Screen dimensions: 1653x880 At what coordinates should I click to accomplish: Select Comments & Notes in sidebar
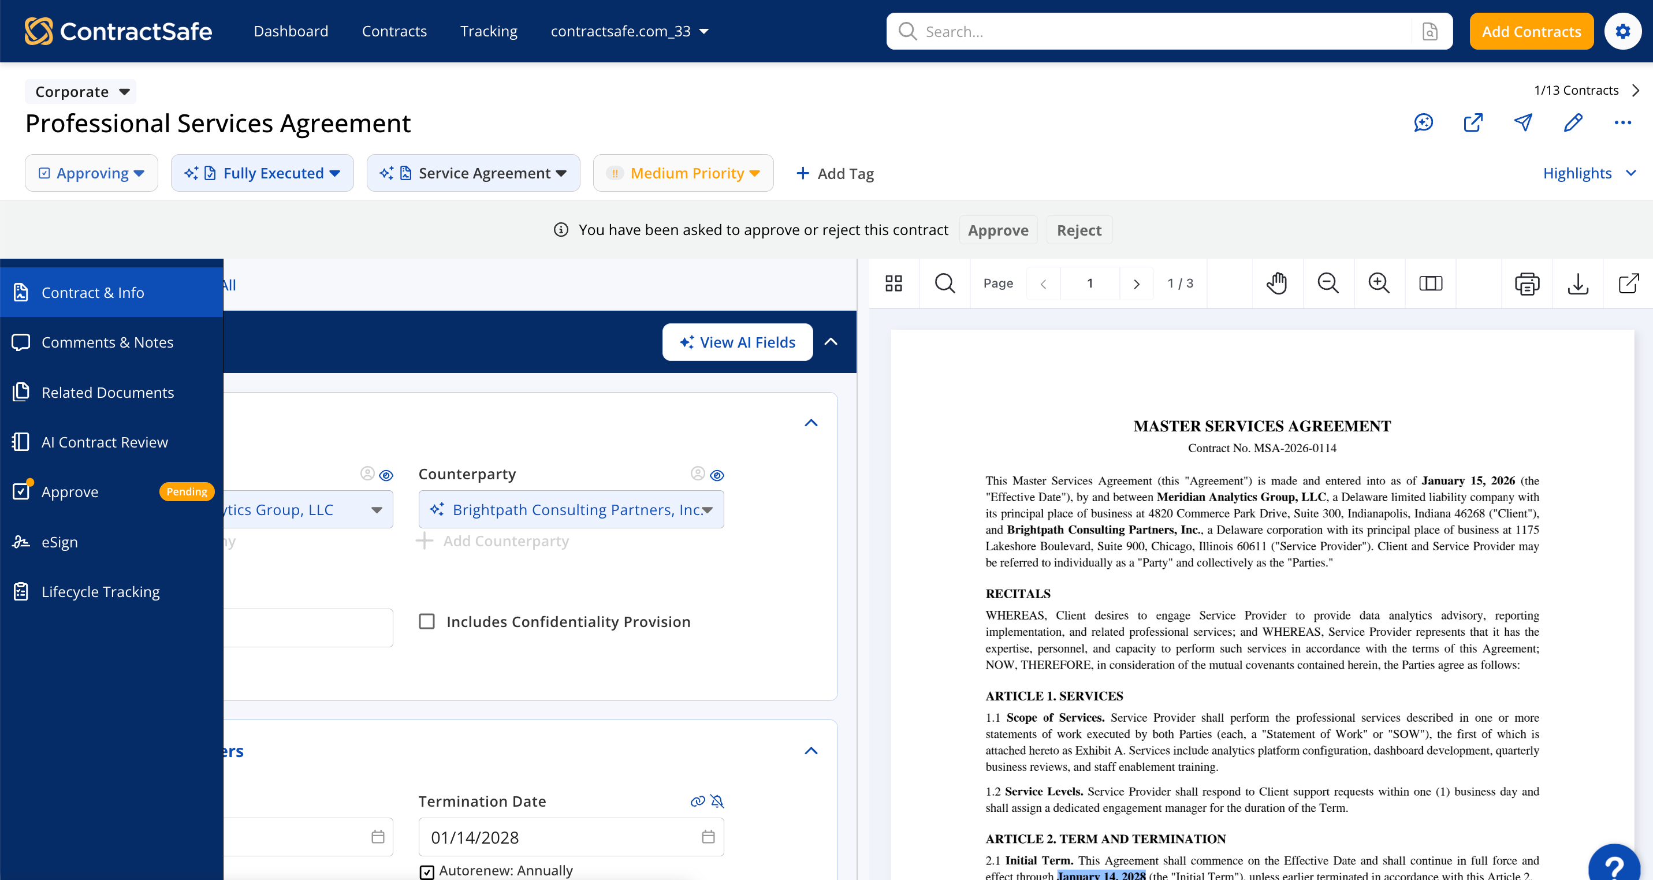[x=111, y=342]
